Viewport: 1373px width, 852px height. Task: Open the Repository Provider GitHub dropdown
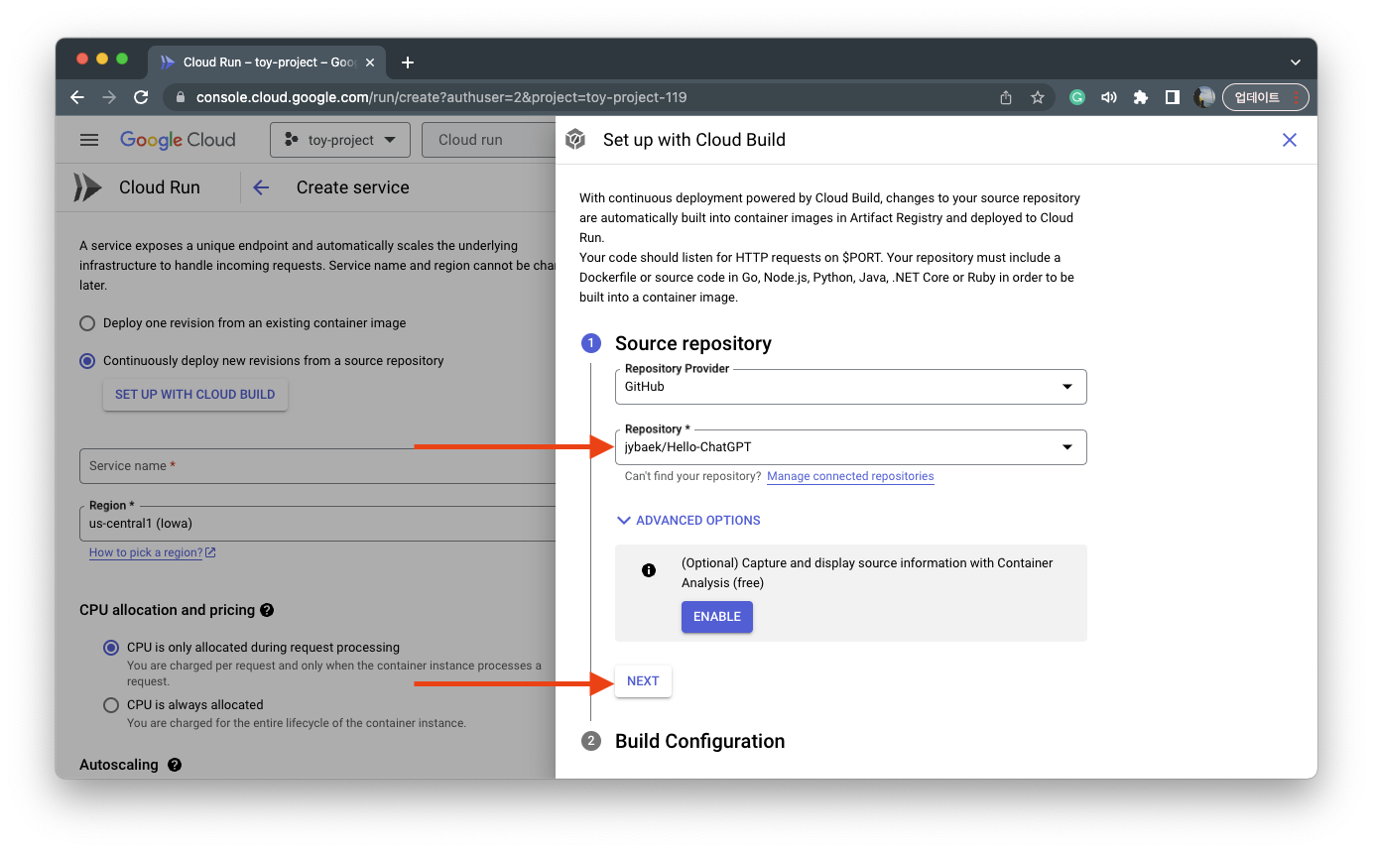coord(851,387)
